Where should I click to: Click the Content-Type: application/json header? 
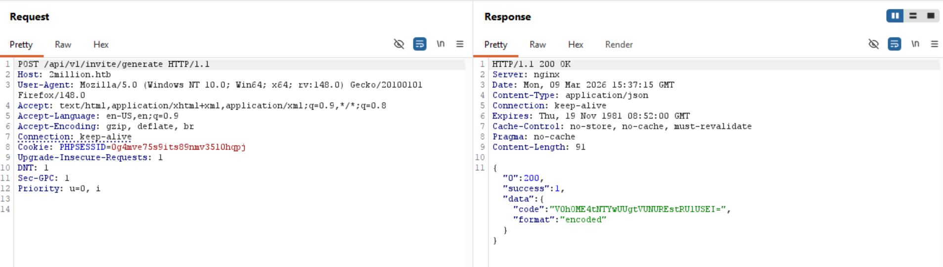coord(570,95)
